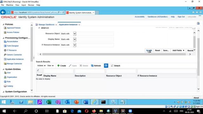Collapse Provisioning Configuration section
Screen dimensions: 203x114
click(x=3, y=38)
